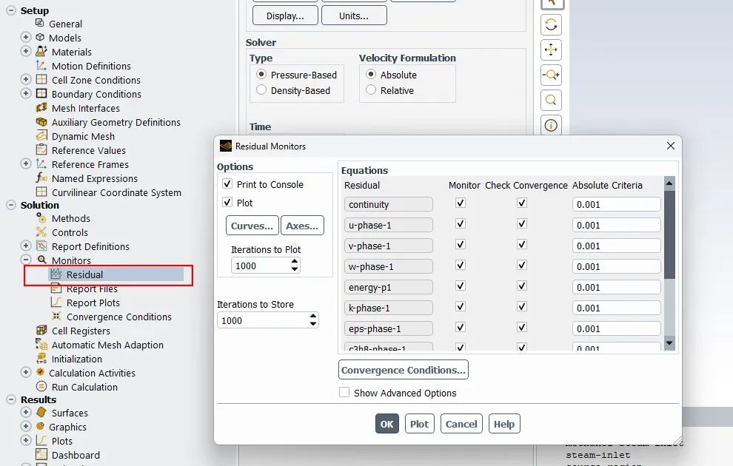
Task: Expand the Report Definitions node
Action: coord(26,246)
